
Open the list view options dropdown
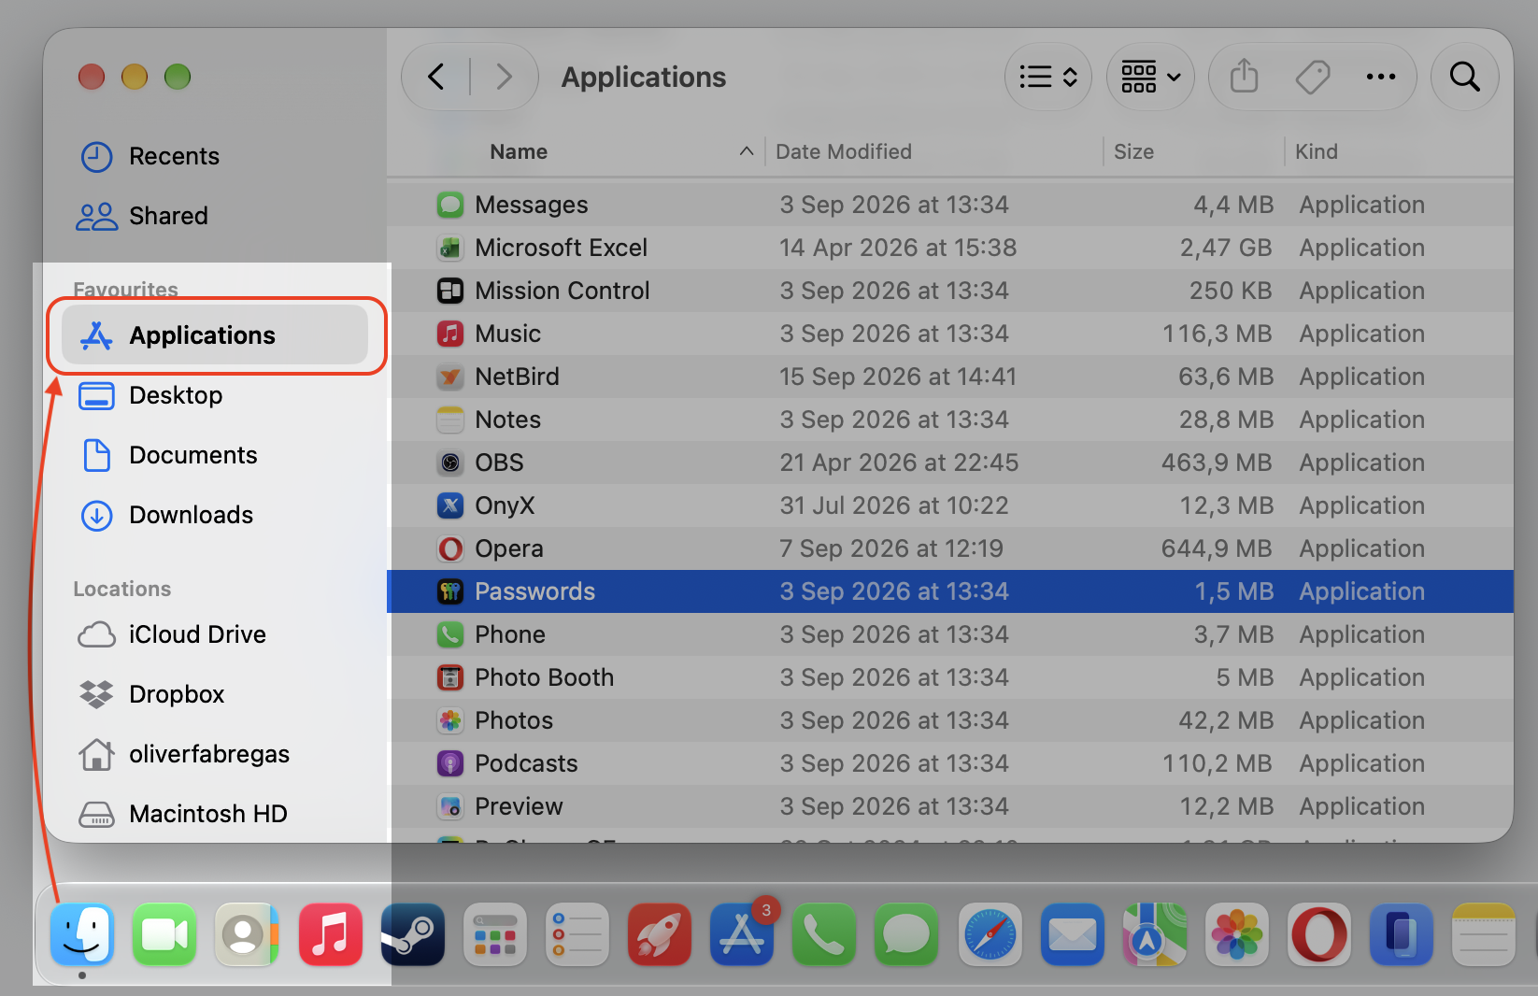pos(1048,77)
